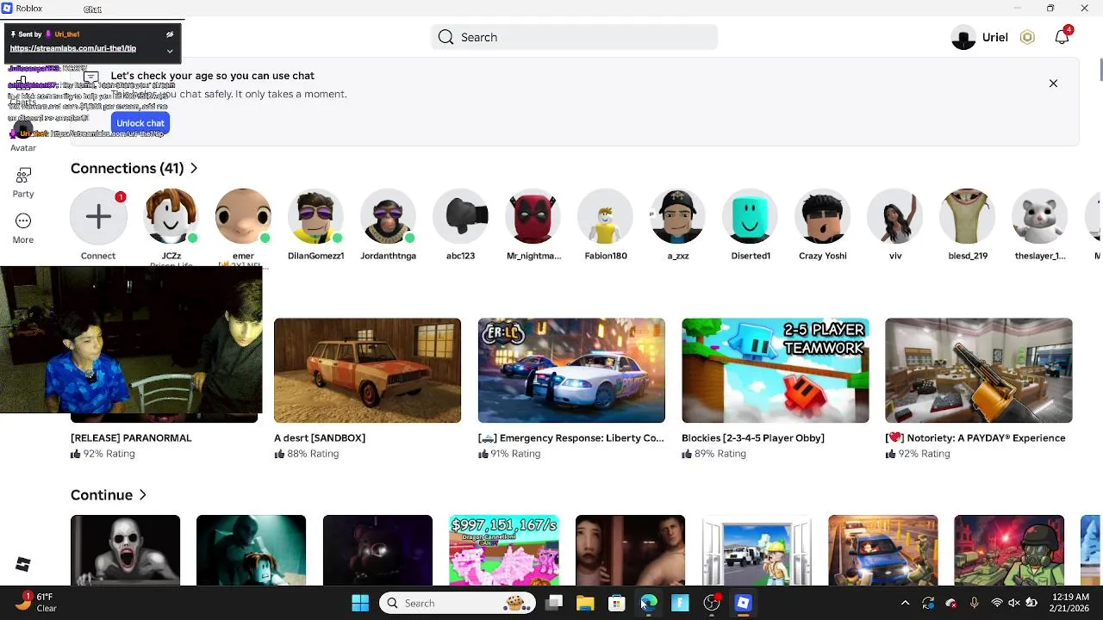Open the pinned streamlabs.com tip link
The height and width of the screenshot is (620, 1103).
coord(73,48)
